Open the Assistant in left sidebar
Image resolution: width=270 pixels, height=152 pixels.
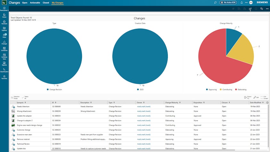click(x=4, y=22)
